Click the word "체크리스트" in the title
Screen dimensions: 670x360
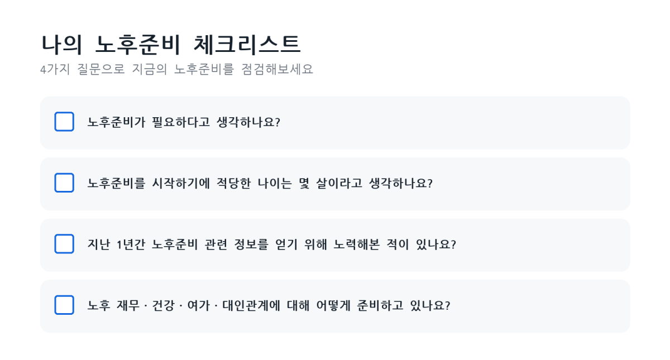pos(247,45)
